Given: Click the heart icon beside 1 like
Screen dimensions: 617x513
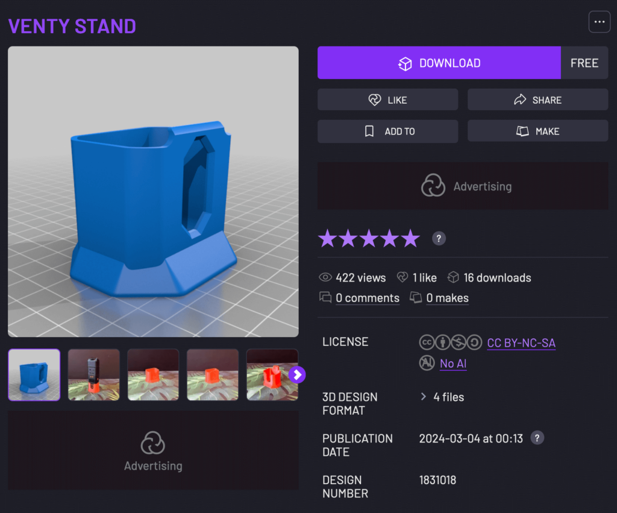Looking at the screenshot, I should [402, 277].
